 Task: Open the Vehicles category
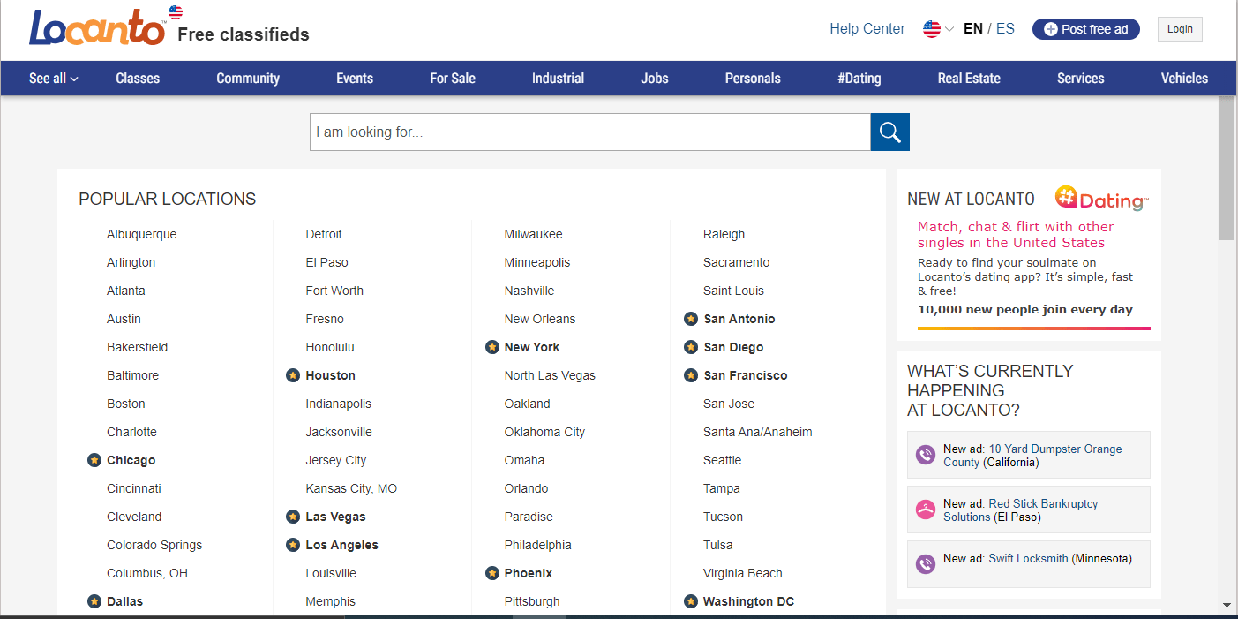click(x=1184, y=79)
